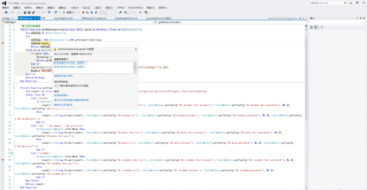Click the pin icon on configs tab
The height and width of the screenshot is (190, 367).
(13, 18)
